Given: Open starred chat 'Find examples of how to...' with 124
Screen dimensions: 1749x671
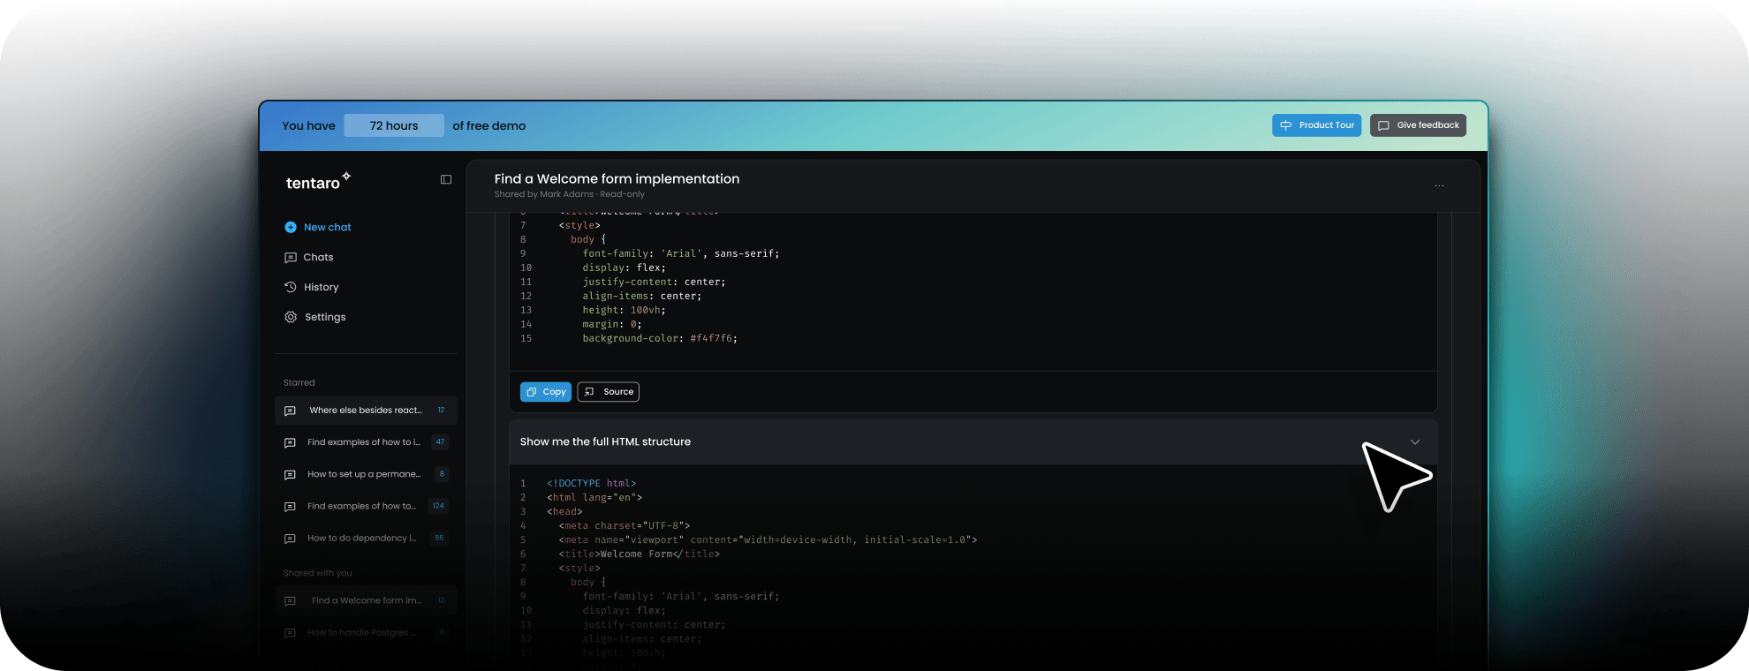Looking at the screenshot, I should [366, 506].
